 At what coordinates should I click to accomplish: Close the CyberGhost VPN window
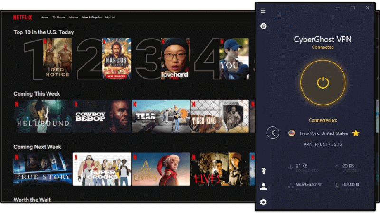click(367, 8)
